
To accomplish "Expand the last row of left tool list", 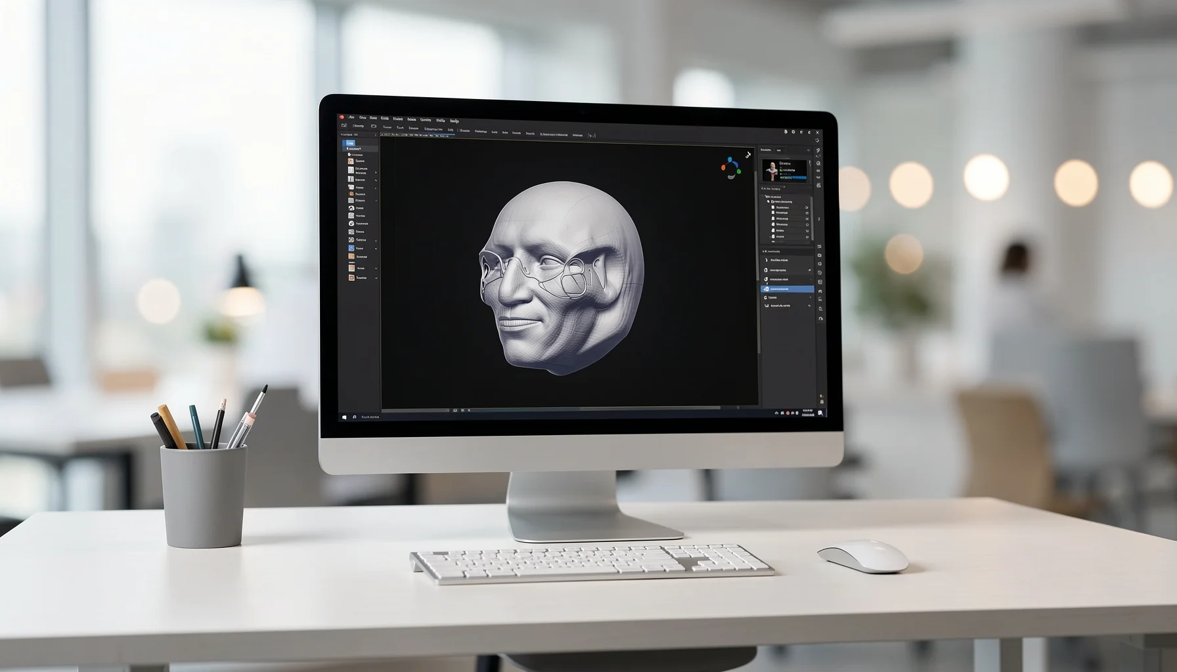I will point(376,278).
